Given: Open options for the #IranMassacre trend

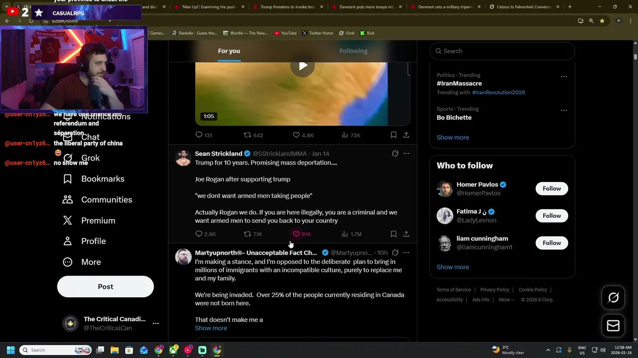Looking at the screenshot, I should (564, 77).
